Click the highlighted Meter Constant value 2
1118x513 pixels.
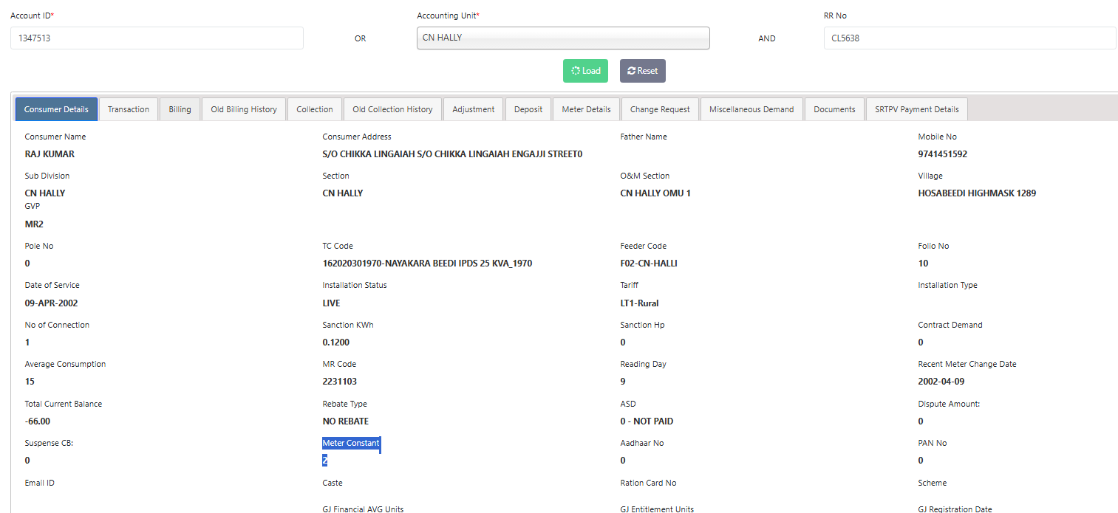tap(324, 461)
